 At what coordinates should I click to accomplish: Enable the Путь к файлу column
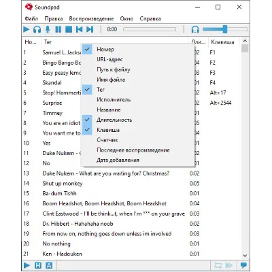(137, 69)
